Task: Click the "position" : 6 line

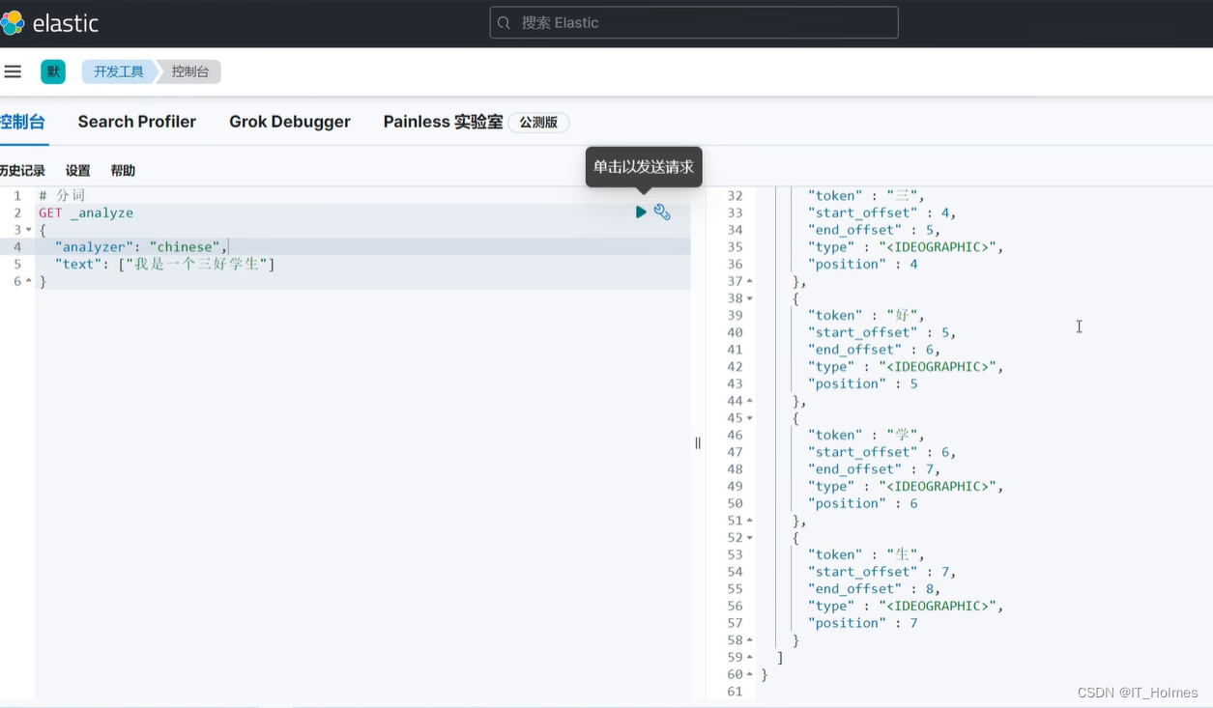Action: click(862, 503)
